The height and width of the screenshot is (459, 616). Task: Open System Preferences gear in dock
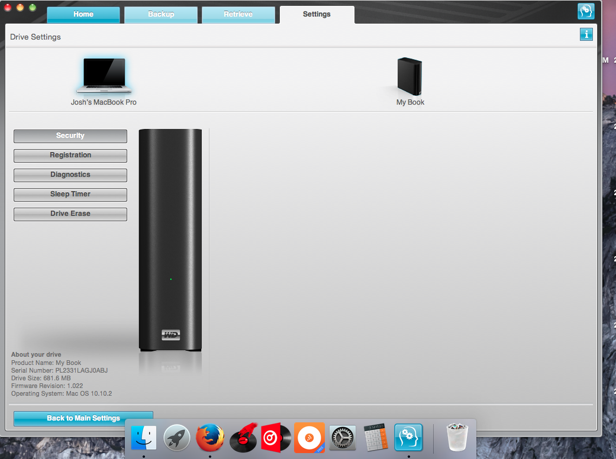click(343, 438)
